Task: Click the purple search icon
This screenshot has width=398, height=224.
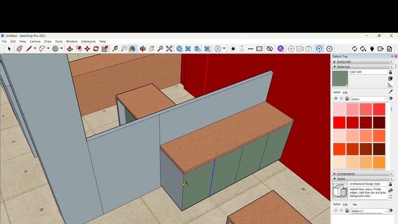Action: [x=280, y=49]
